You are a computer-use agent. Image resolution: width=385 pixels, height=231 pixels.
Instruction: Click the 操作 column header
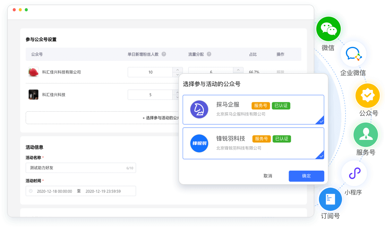pos(280,54)
